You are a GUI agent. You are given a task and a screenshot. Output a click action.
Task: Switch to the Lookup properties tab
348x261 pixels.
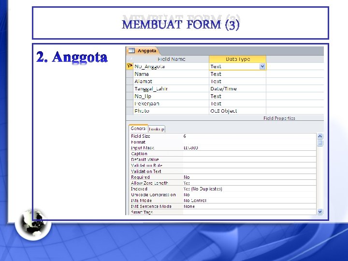[157, 129]
